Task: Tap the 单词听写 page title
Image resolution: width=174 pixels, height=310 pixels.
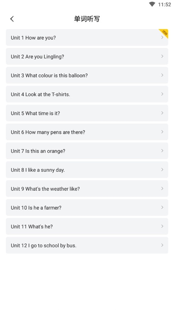Action: point(87,19)
